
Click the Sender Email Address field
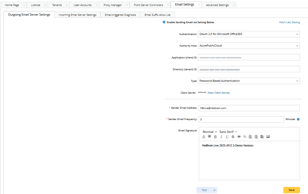pyautogui.click(x=249, y=108)
